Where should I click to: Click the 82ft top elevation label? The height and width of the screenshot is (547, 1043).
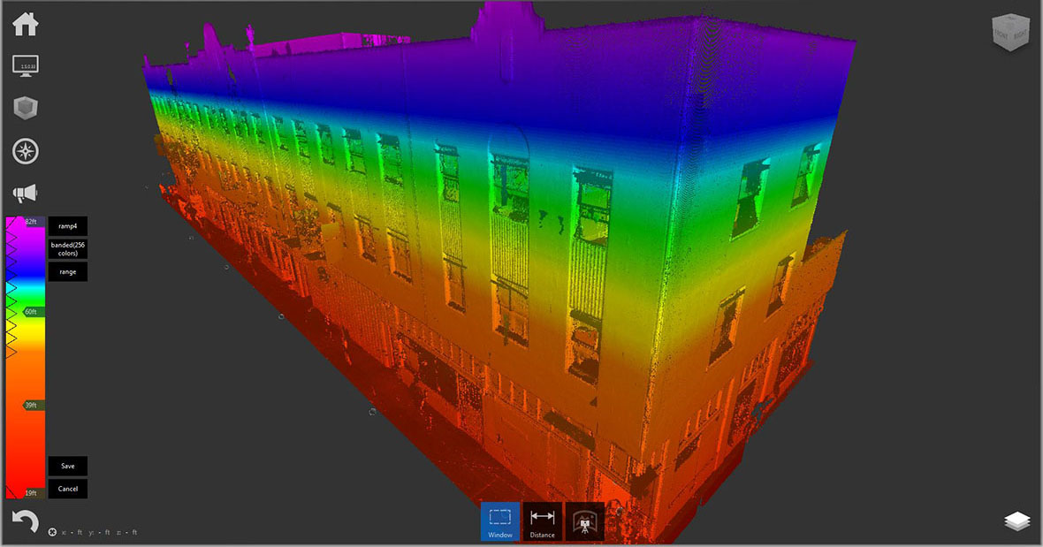(x=31, y=222)
